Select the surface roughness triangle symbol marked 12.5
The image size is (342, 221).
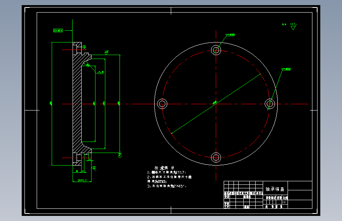293,27
